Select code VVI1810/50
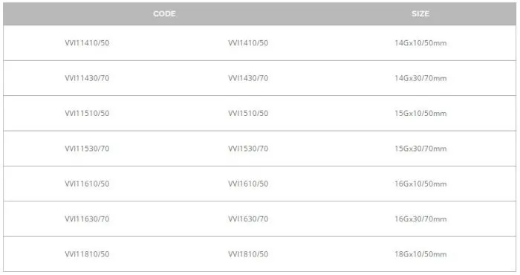Image resolution: width=520 pixels, height=275 pixels. point(248,253)
